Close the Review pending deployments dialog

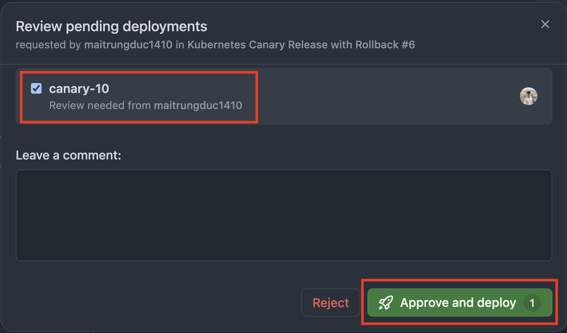point(545,24)
